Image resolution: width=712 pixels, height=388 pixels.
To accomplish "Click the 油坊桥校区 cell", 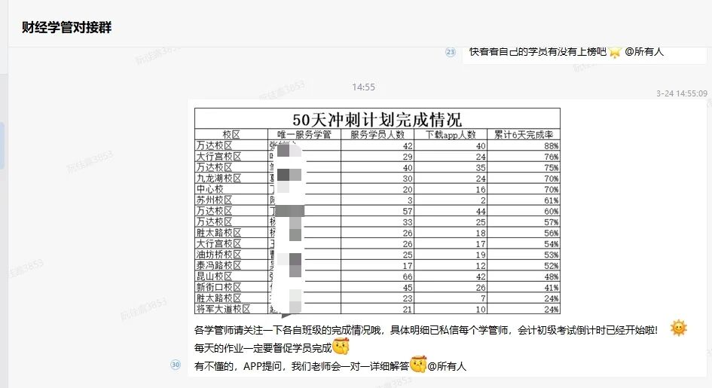I will point(231,255).
